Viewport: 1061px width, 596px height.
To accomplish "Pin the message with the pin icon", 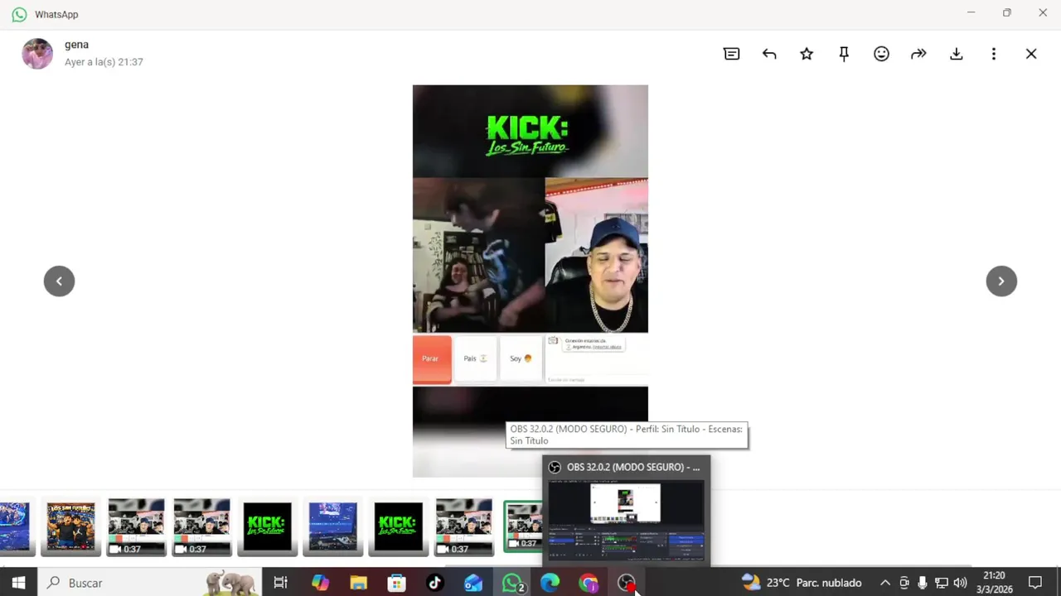I will (844, 54).
